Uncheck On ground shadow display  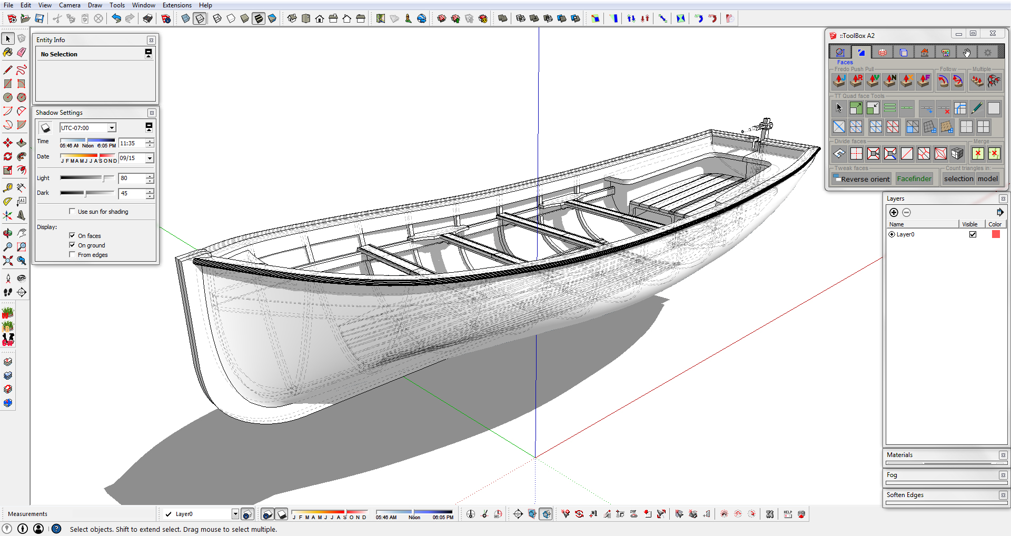72,245
